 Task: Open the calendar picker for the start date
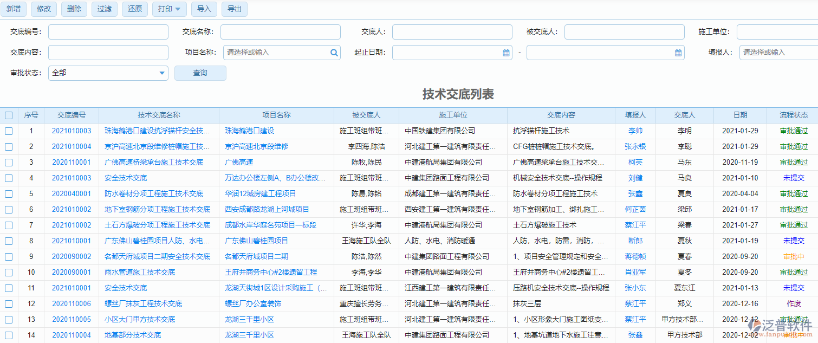[x=505, y=52]
